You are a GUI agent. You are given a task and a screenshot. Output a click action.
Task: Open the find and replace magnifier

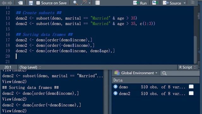75,3
